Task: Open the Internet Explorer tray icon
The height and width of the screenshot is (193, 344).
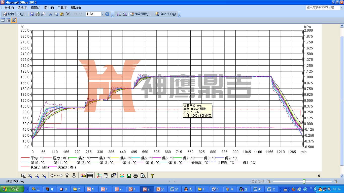Action: pyautogui.click(x=299, y=189)
